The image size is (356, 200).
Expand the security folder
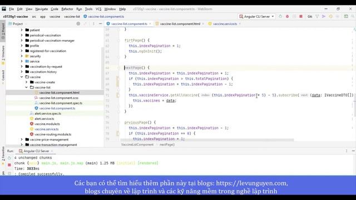coord(22,56)
